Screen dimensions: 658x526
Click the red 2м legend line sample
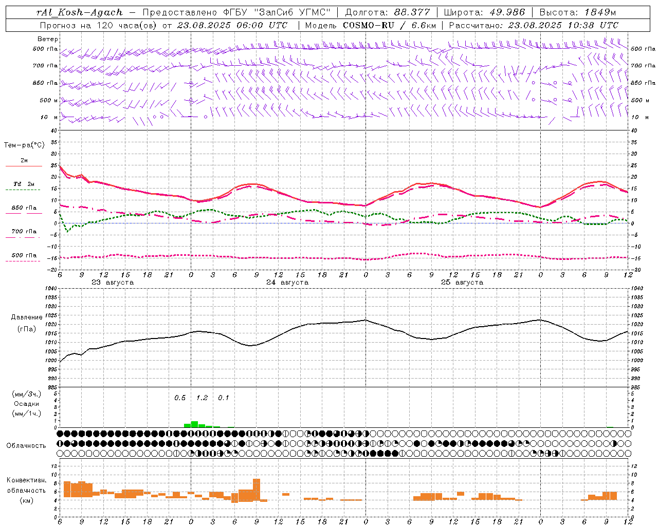click(24, 166)
